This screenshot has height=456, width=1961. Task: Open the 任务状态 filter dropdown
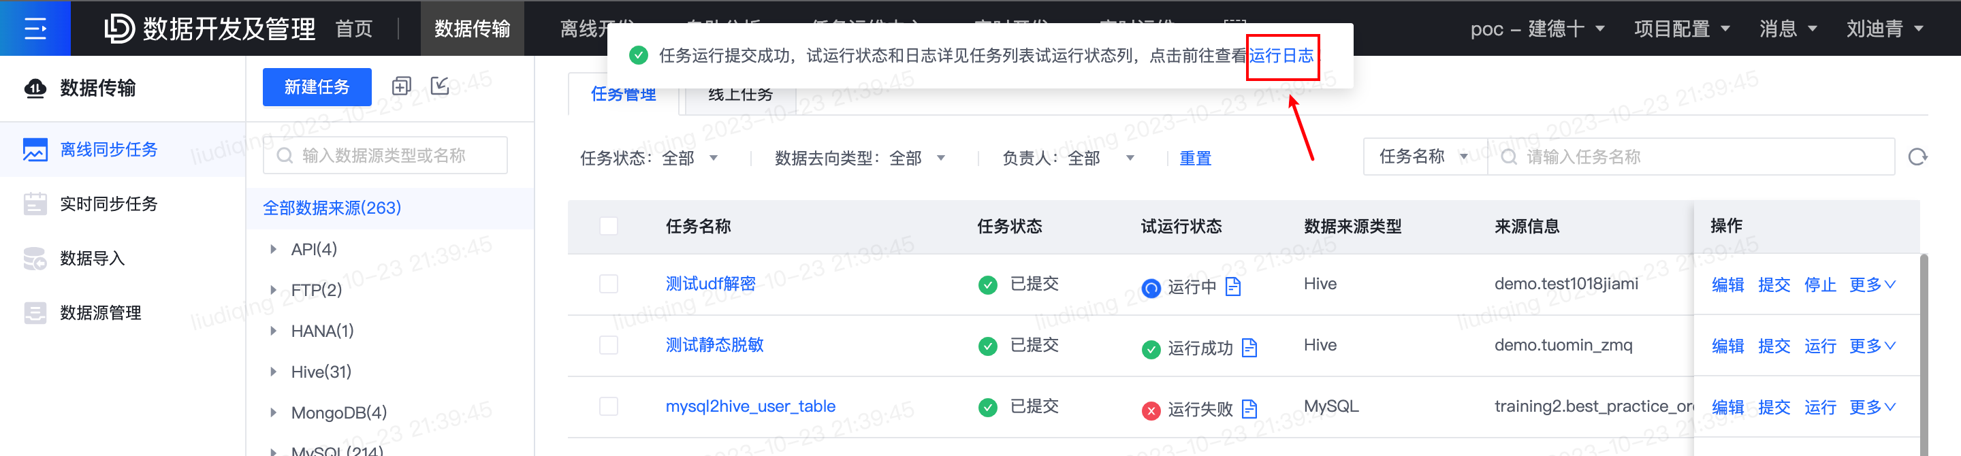pyautogui.click(x=650, y=159)
